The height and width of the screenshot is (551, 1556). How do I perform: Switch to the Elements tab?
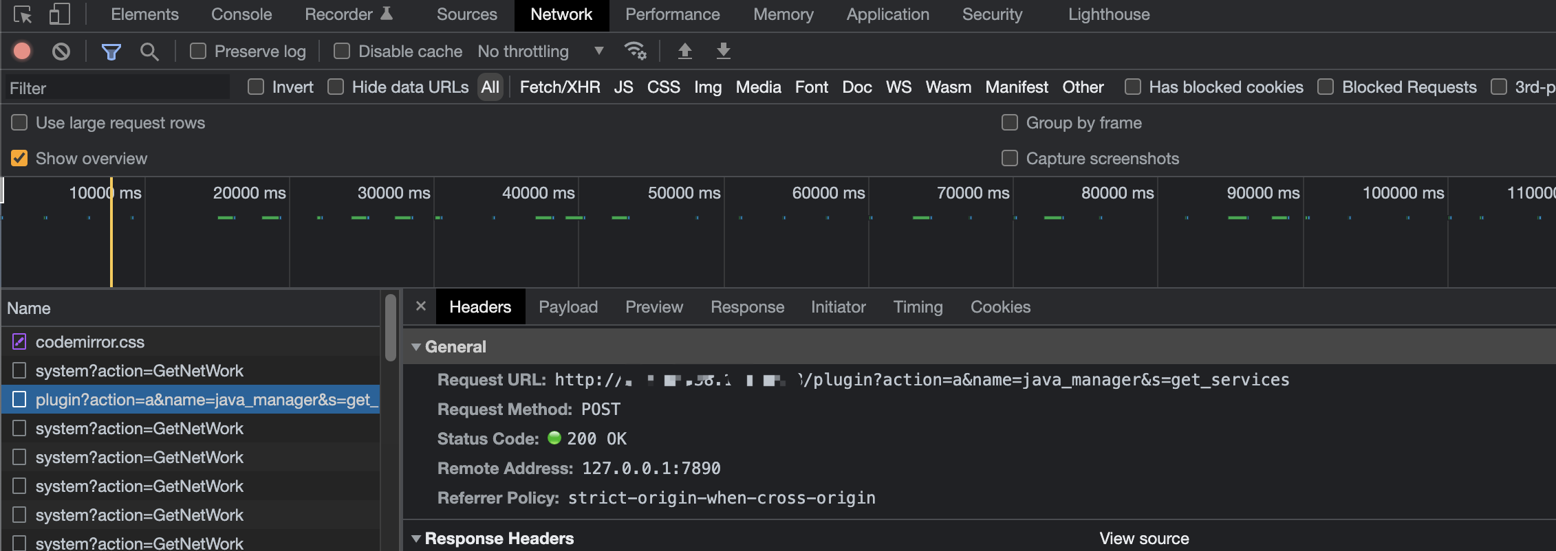click(144, 14)
